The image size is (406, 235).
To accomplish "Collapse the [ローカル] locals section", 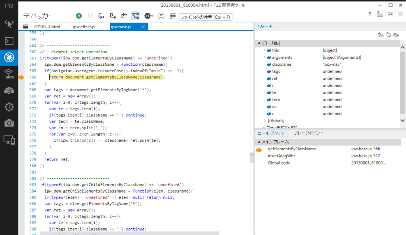I will (x=260, y=43).
